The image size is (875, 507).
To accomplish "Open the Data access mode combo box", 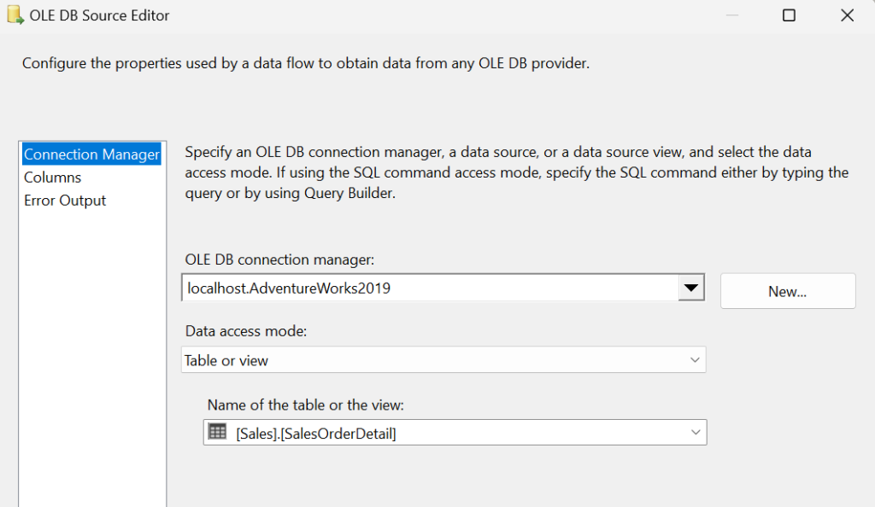I will point(427,359).
